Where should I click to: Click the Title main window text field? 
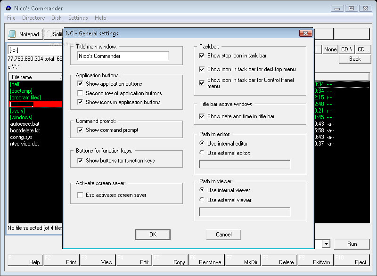(123, 56)
